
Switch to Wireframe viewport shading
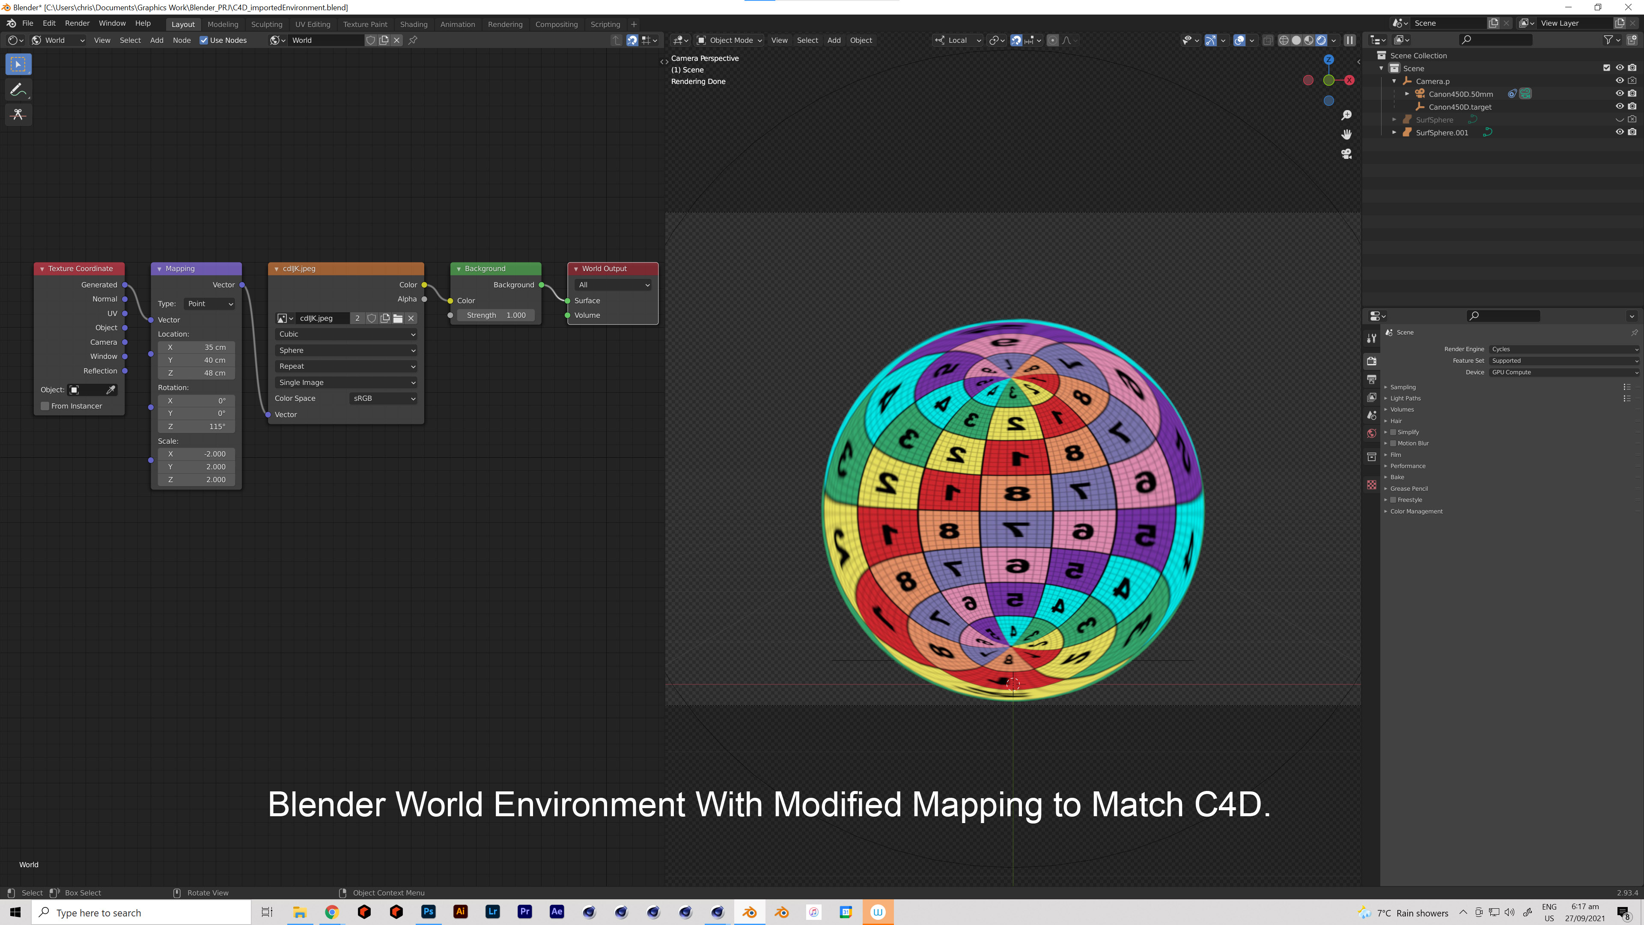tap(1284, 40)
